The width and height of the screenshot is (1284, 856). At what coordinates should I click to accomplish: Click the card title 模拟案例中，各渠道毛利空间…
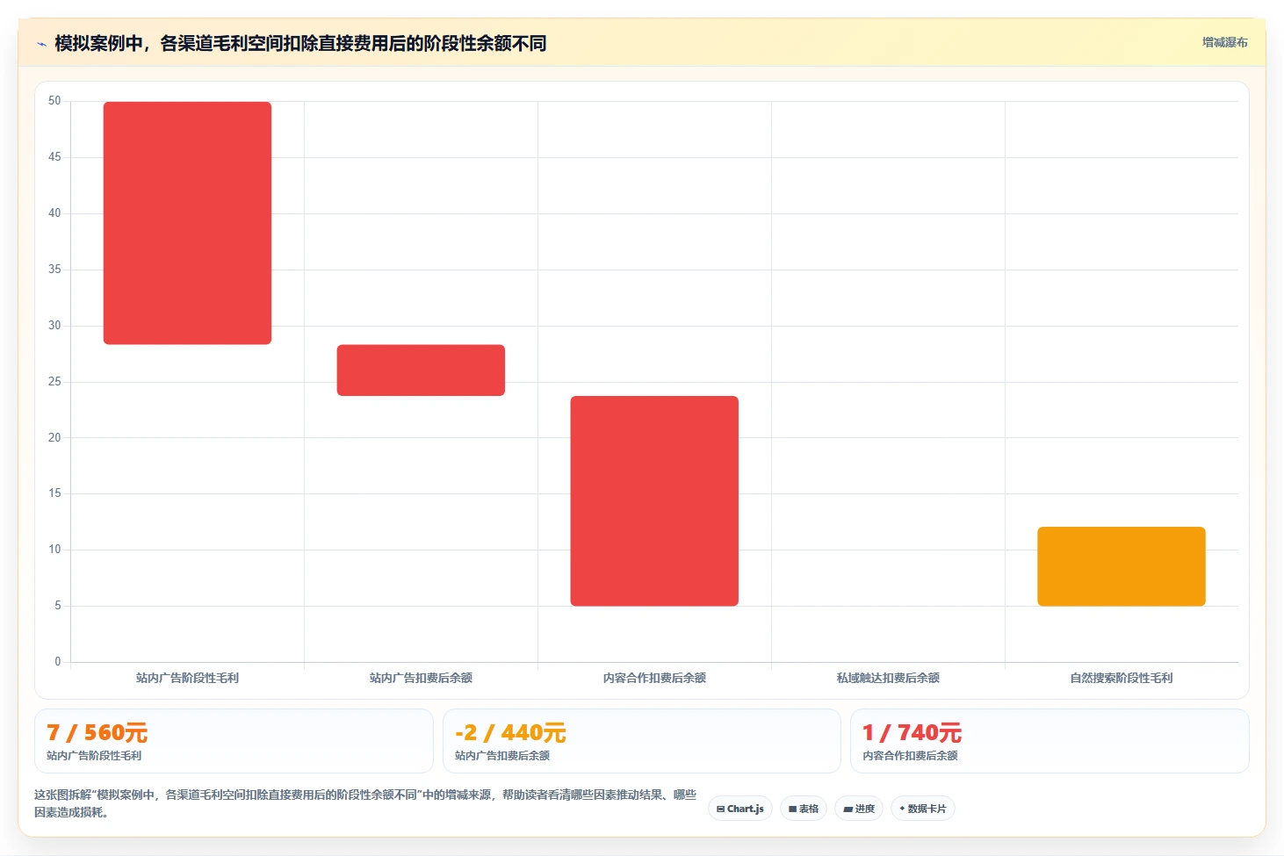coord(300,43)
